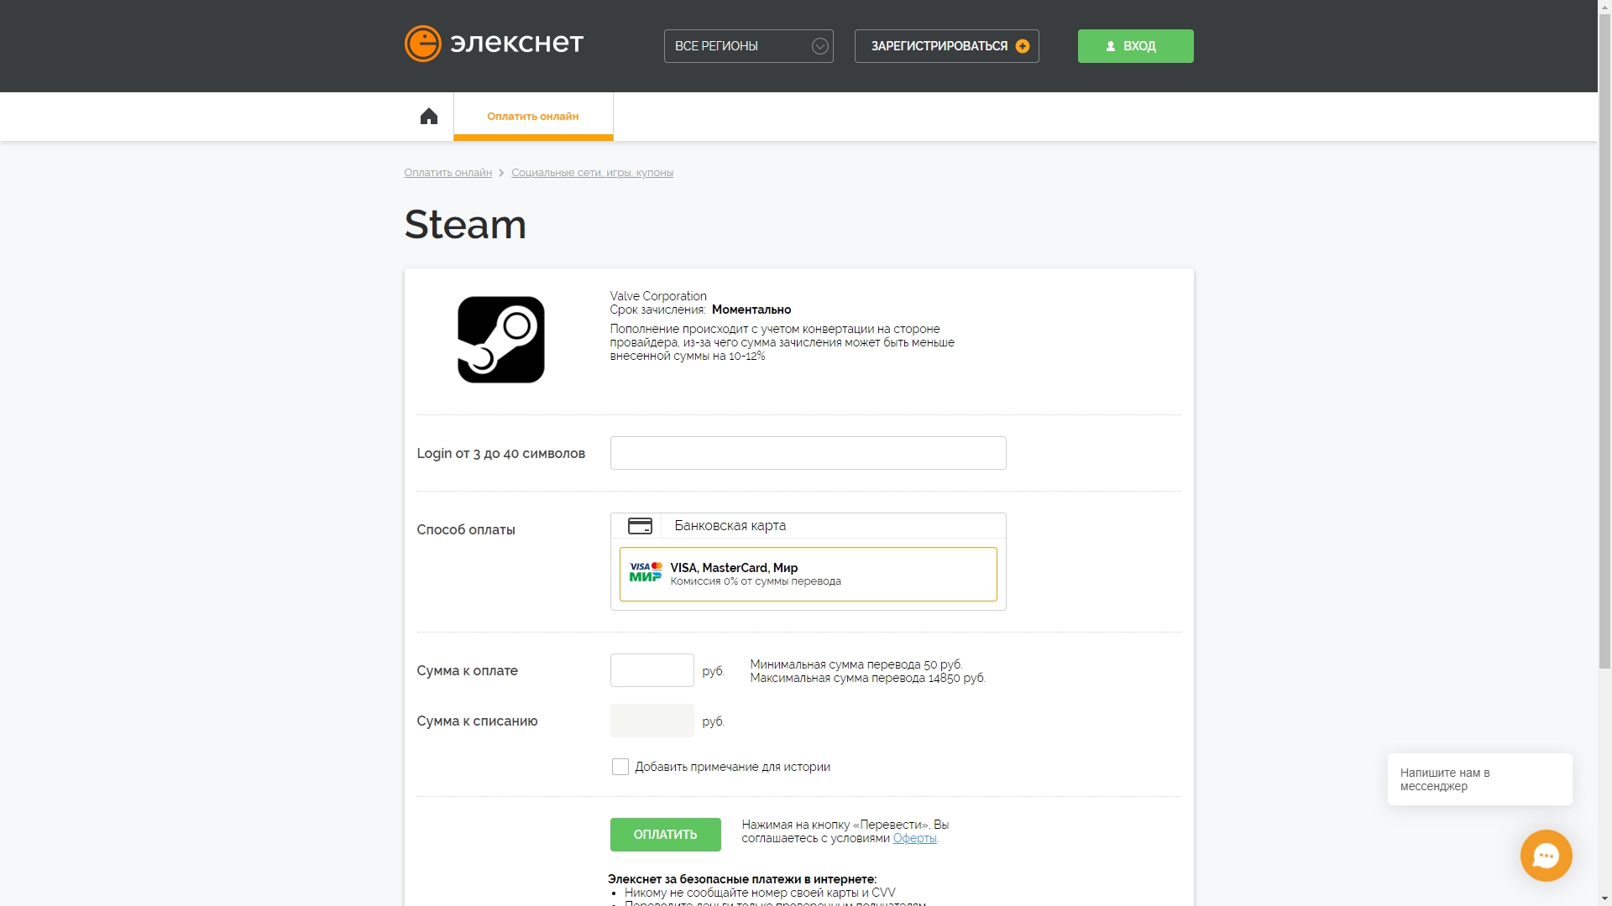Screen dimensions: 1612x906
Task: Click Никому не сообщайте номер своей карты text
Action: pos(760,893)
